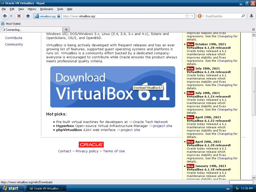This screenshot has width=256, height=192.
Task: Click the New badge beside July 28th, 2021
Action: (x=190, y=68)
